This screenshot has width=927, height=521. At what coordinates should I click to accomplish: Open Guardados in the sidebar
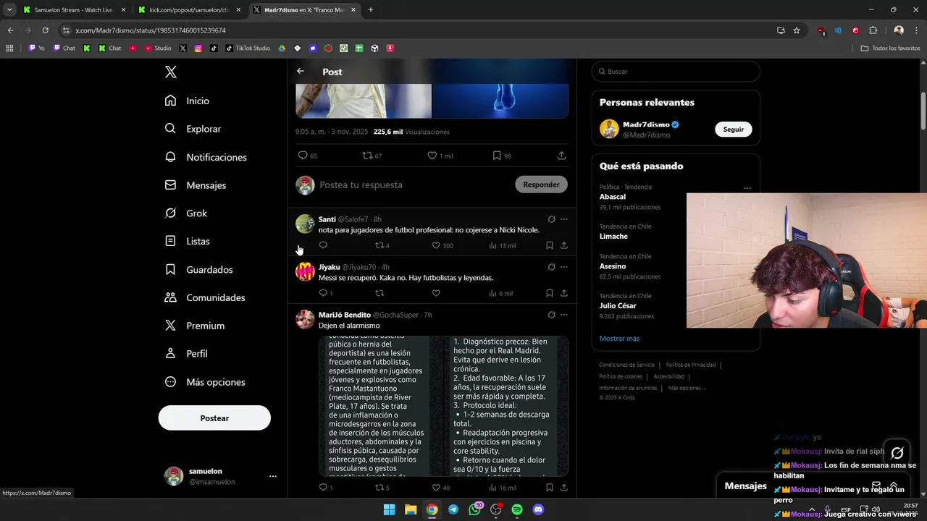click(199, 269)
